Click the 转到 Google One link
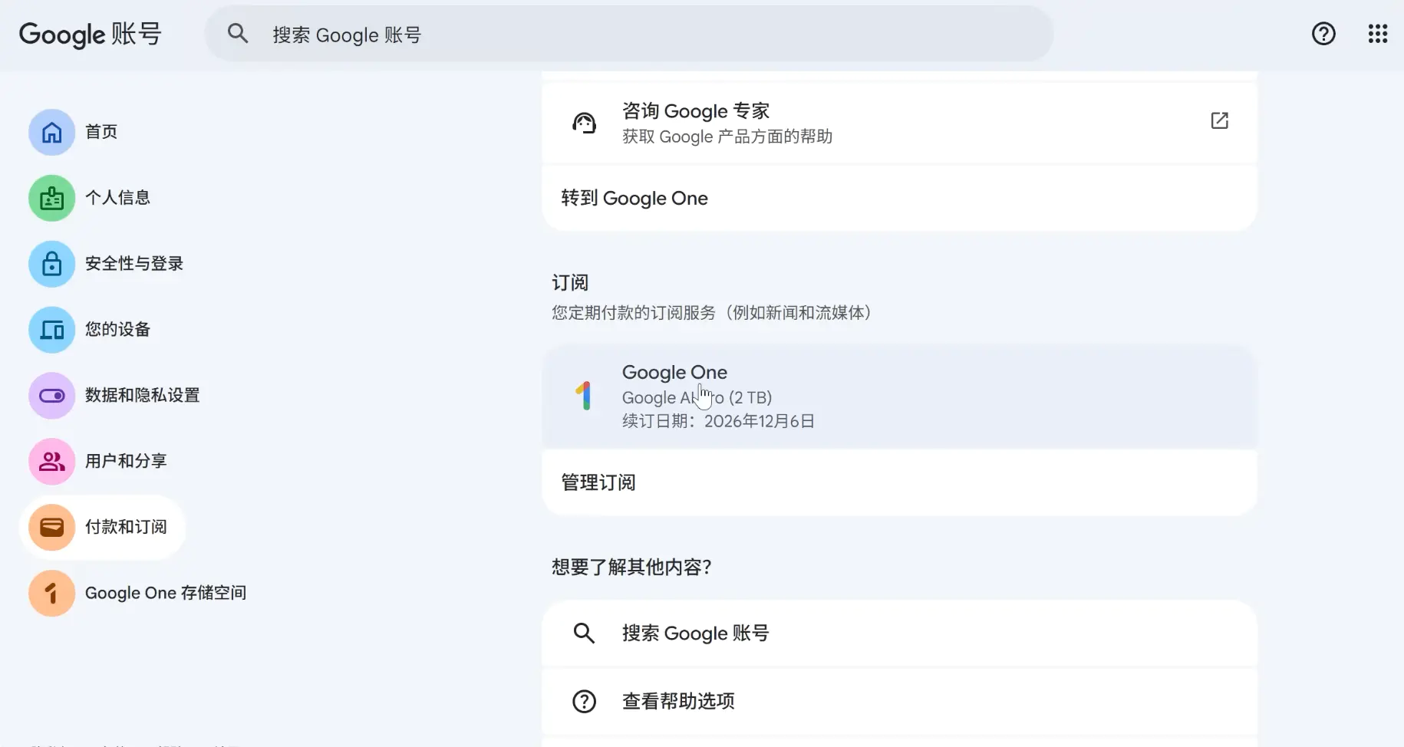The image size is (1404, 747). (x=634, y=199)
